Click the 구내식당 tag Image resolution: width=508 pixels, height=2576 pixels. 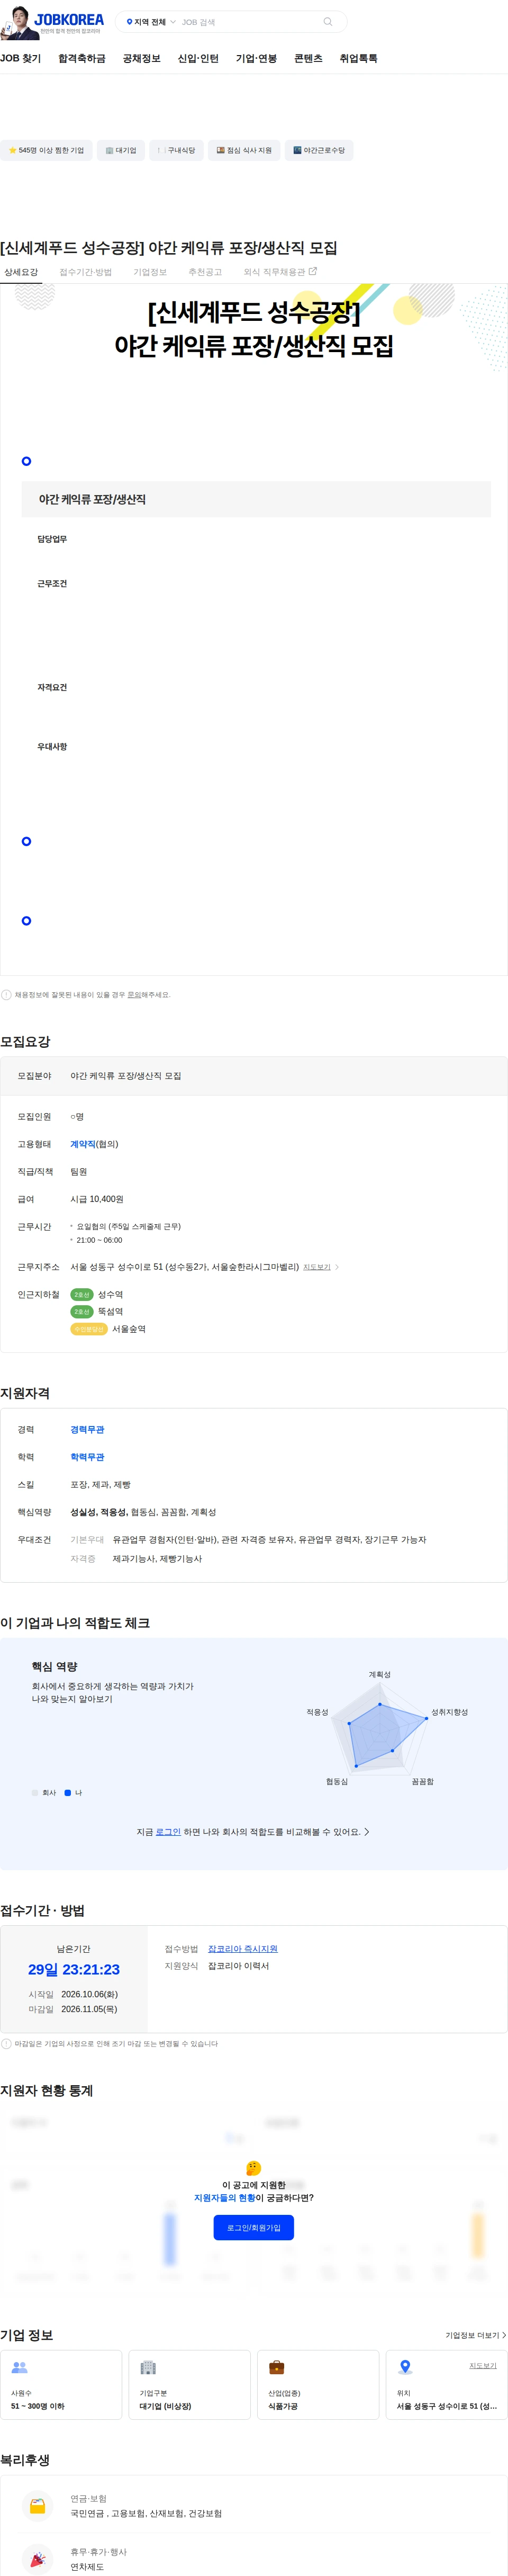click(x=176, y=150)
